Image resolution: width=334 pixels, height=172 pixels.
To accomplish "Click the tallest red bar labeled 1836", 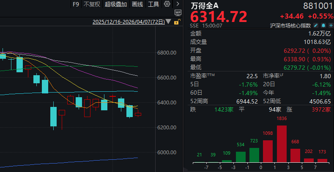I will tap(282, 144).
